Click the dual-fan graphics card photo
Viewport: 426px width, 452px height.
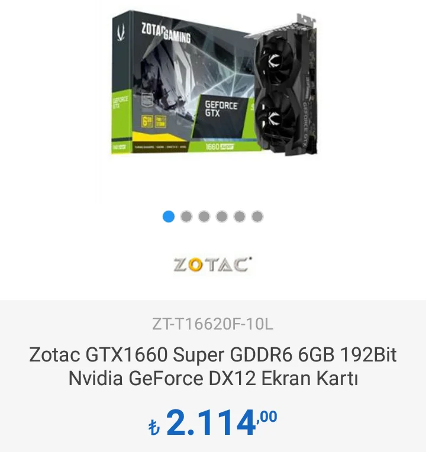click(x=284, y=85)
